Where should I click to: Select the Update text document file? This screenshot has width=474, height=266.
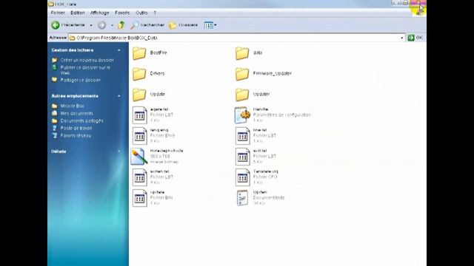[x=260, y=198]
